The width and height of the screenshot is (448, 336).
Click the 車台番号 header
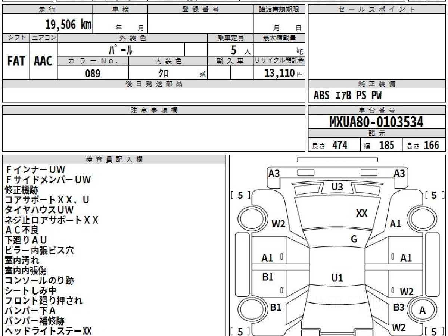(x=377, y=110)
